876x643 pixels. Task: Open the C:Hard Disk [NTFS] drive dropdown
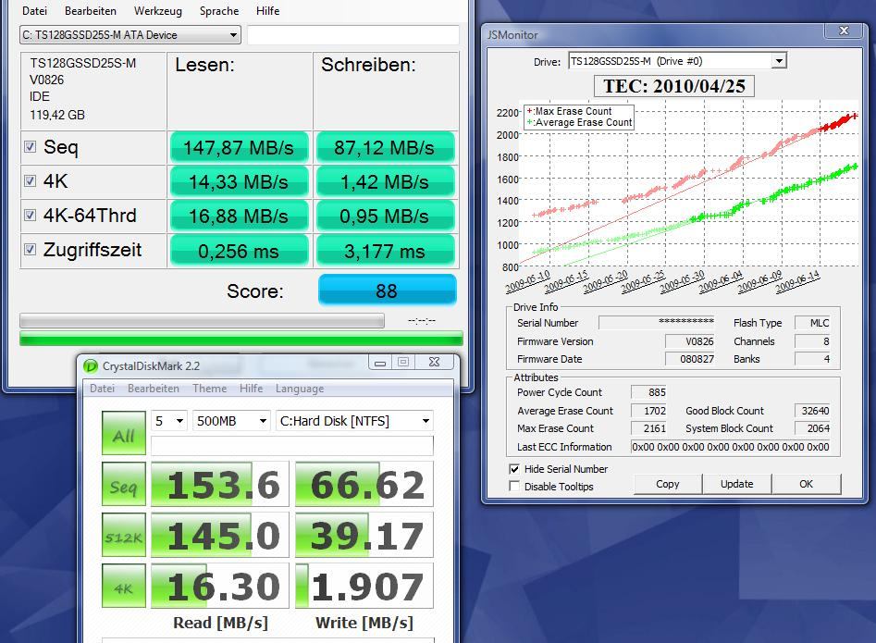pos(354,421)
